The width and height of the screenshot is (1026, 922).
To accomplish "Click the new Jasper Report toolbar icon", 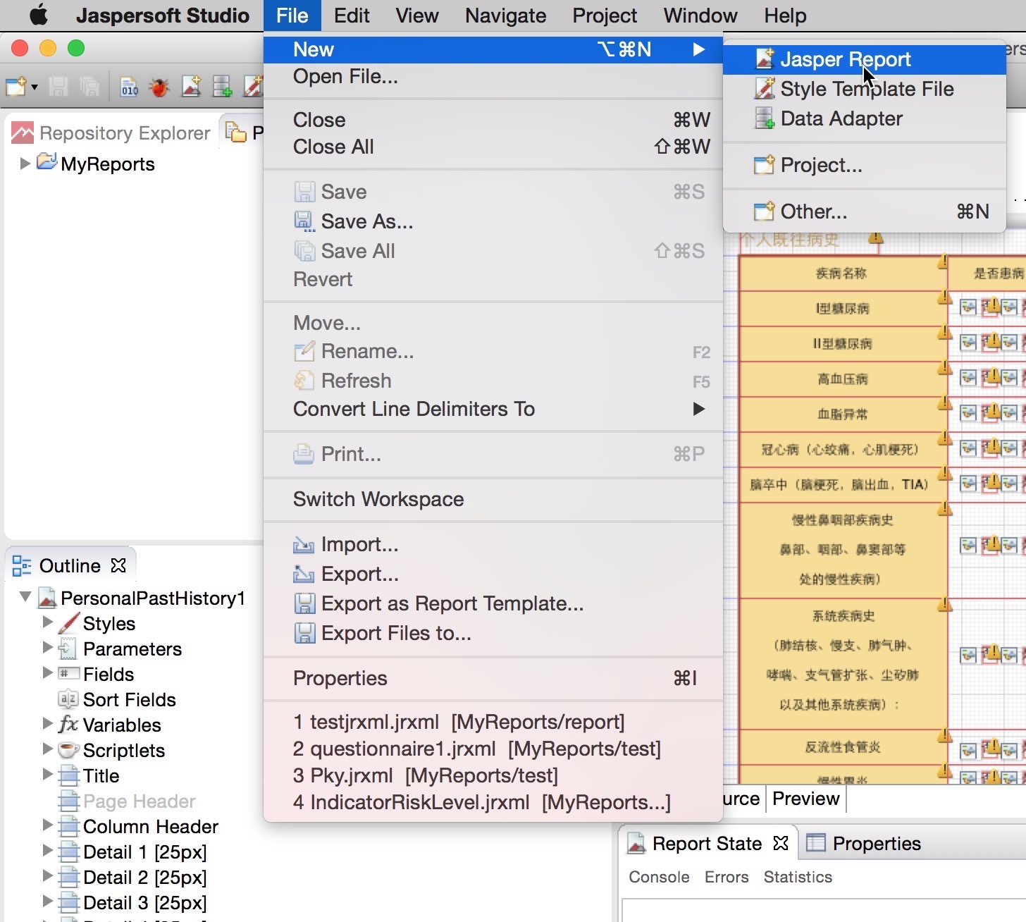I will pyautogui.click(x=191, y=87).
